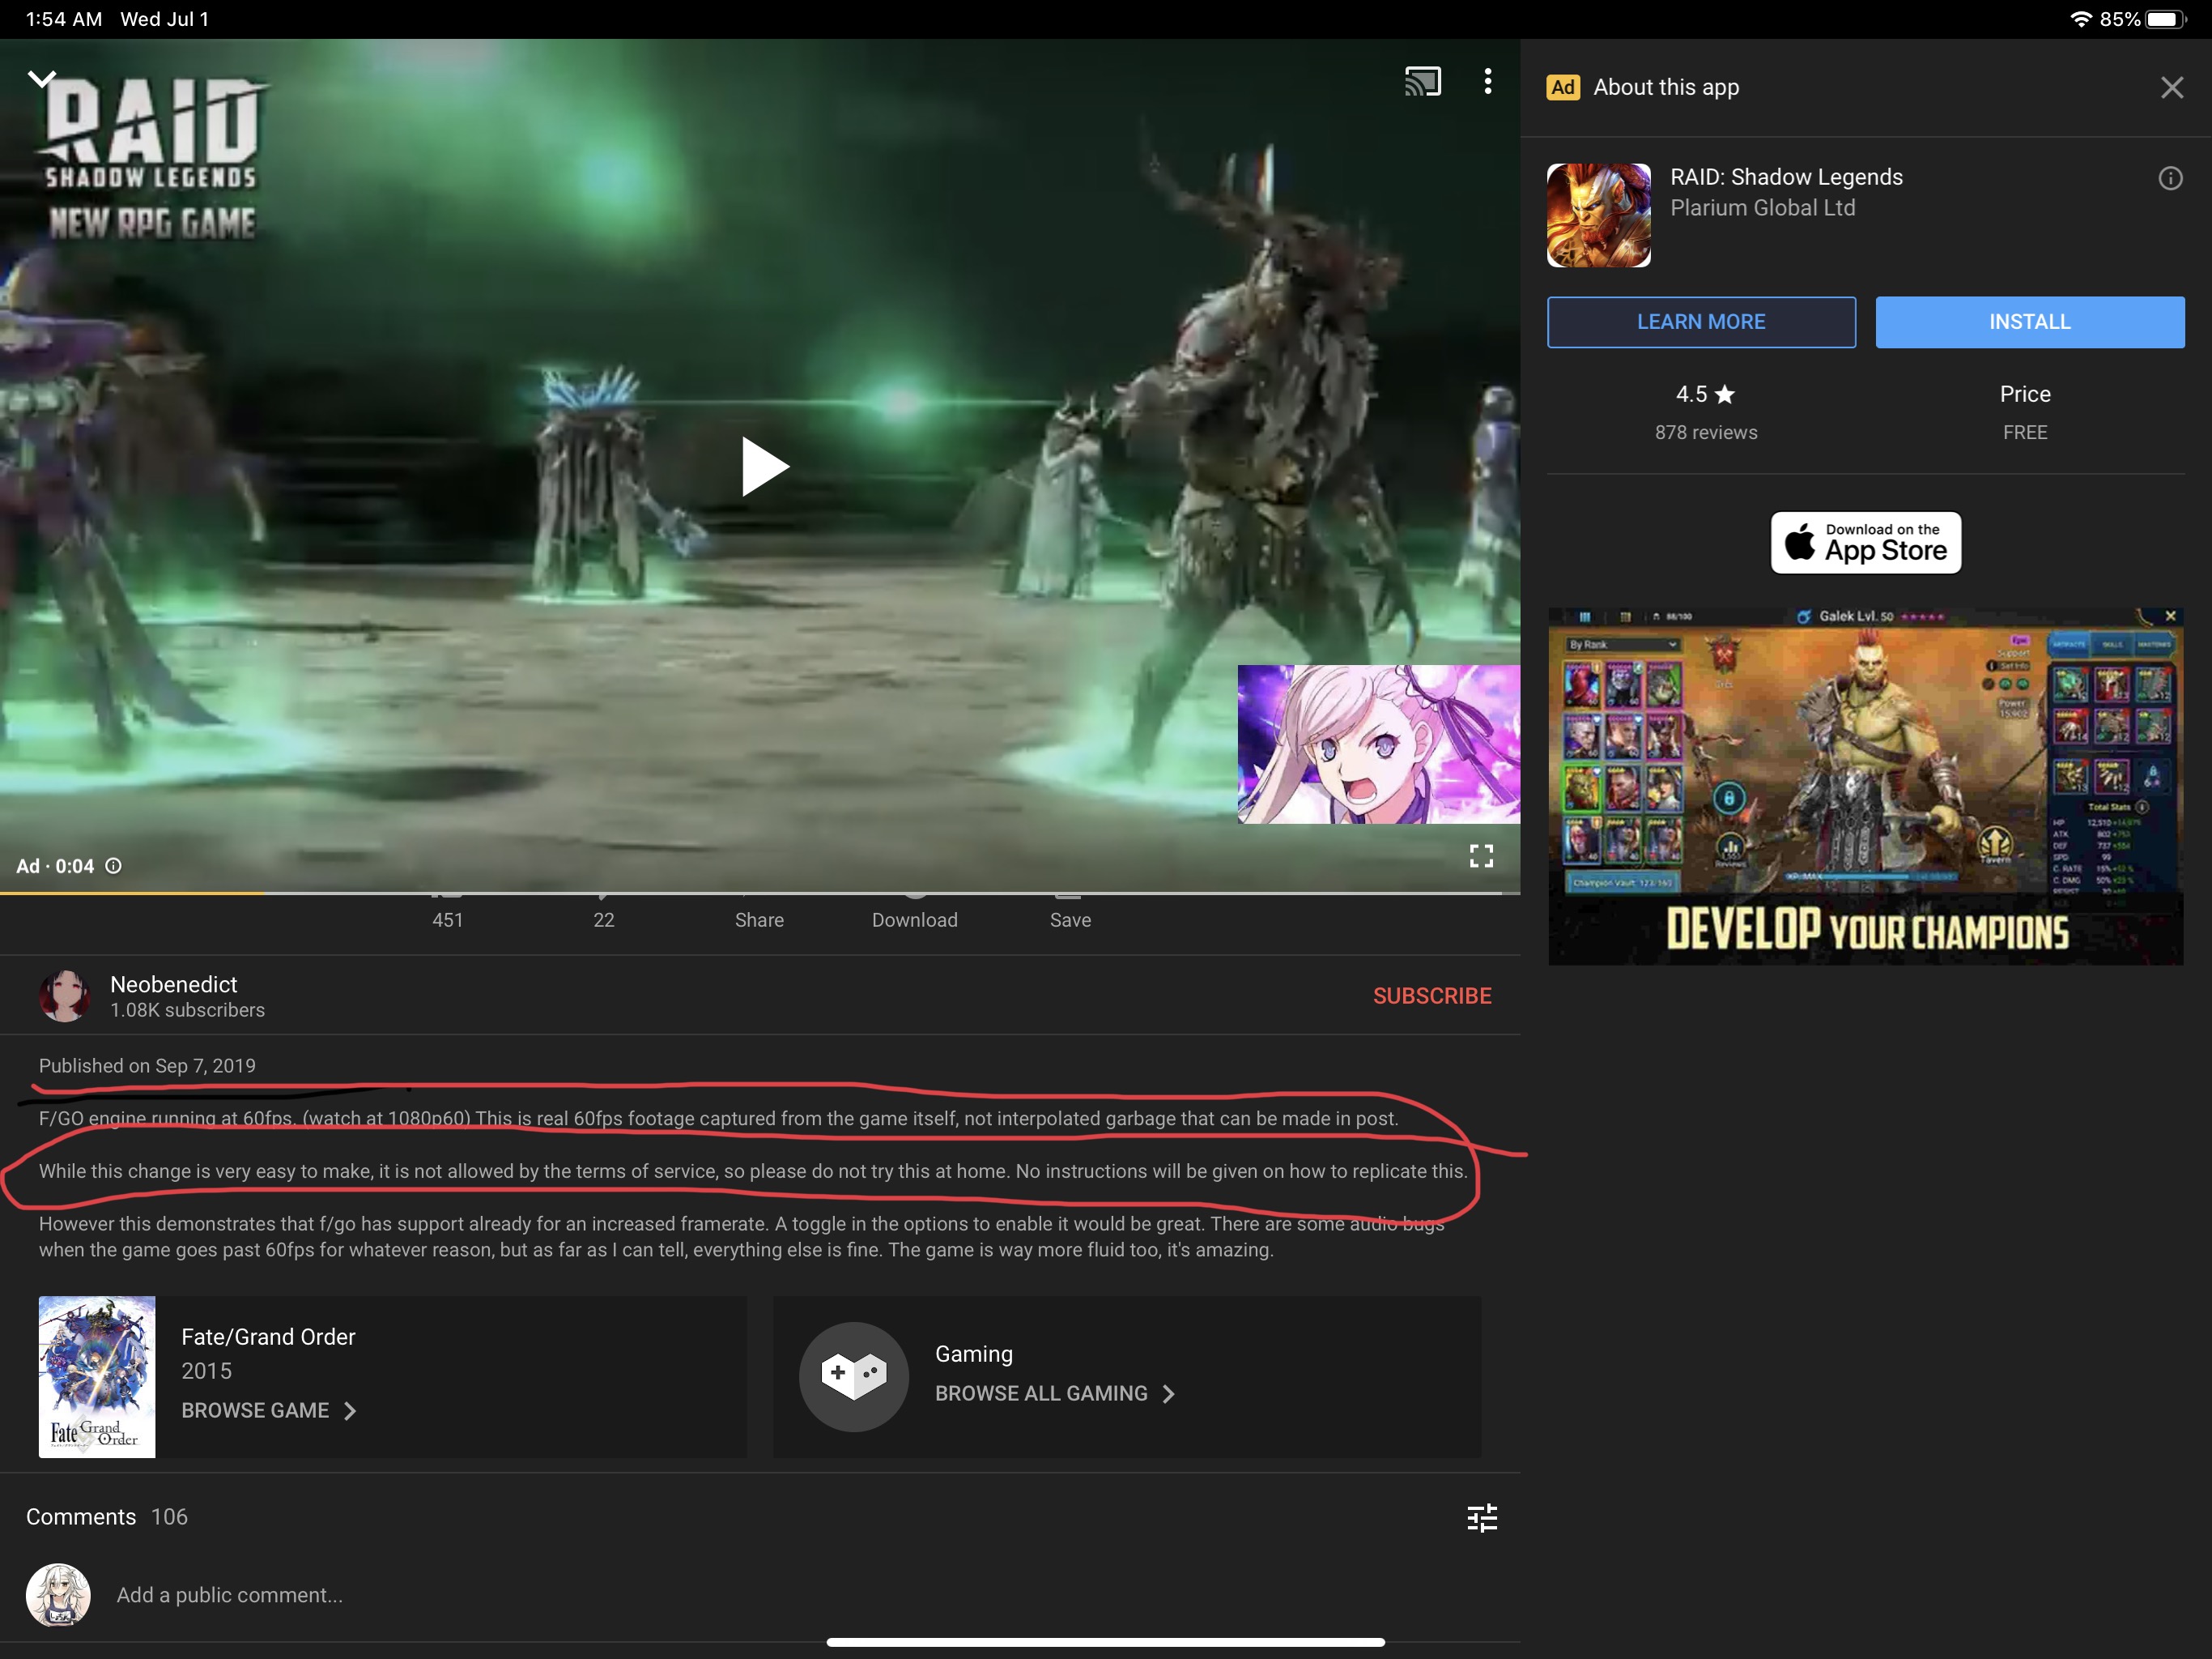Click the video ad progress bar

[760, 892]
